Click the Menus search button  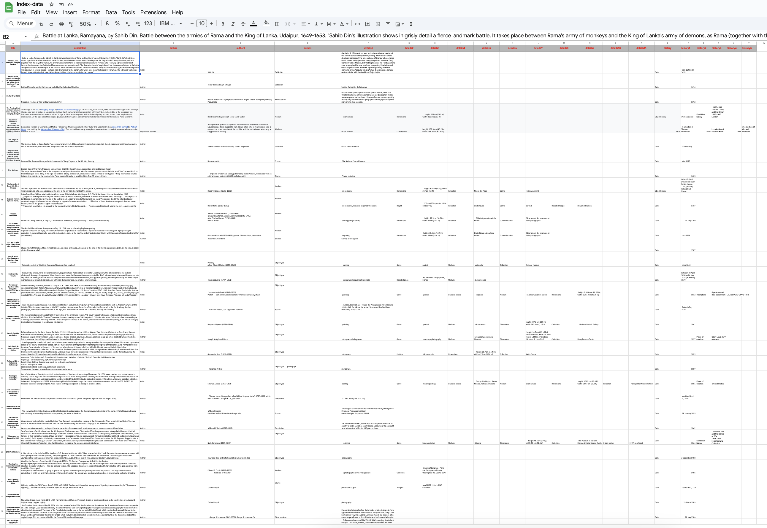tap(21, 23)
